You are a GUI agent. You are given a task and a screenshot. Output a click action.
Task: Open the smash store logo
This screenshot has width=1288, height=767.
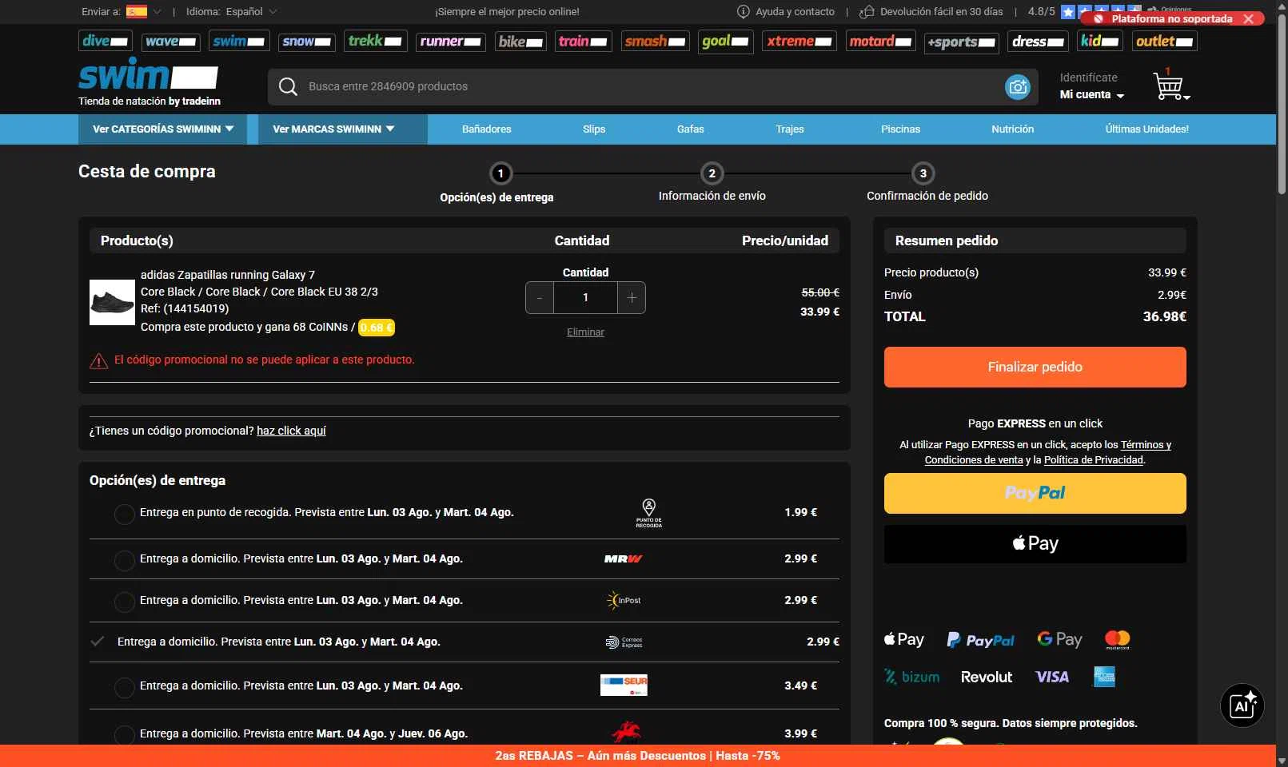(x=656, y=41)
